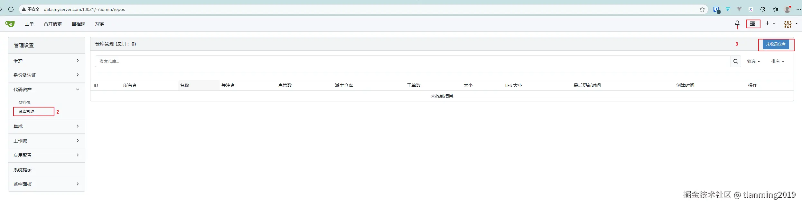Click the 未收录仓库 button

coord(776,44)
